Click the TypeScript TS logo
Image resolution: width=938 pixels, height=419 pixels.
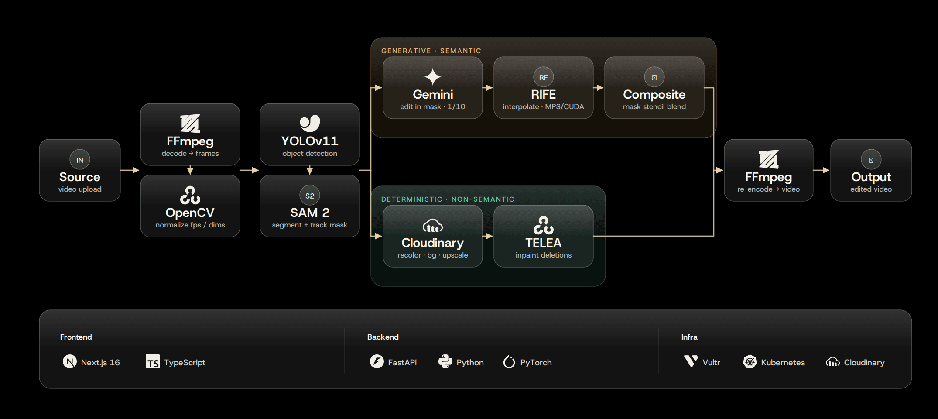[x=153, y=361]
